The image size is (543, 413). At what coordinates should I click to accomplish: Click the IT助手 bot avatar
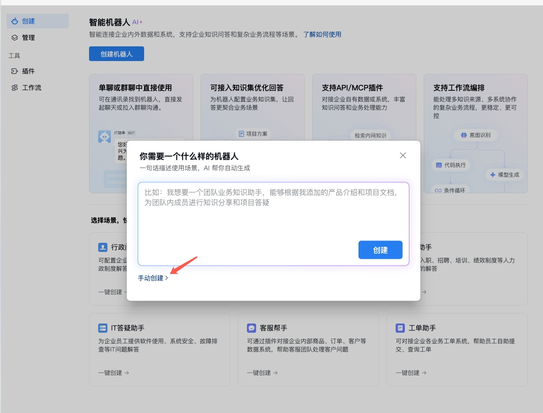[x=104, y=136]
